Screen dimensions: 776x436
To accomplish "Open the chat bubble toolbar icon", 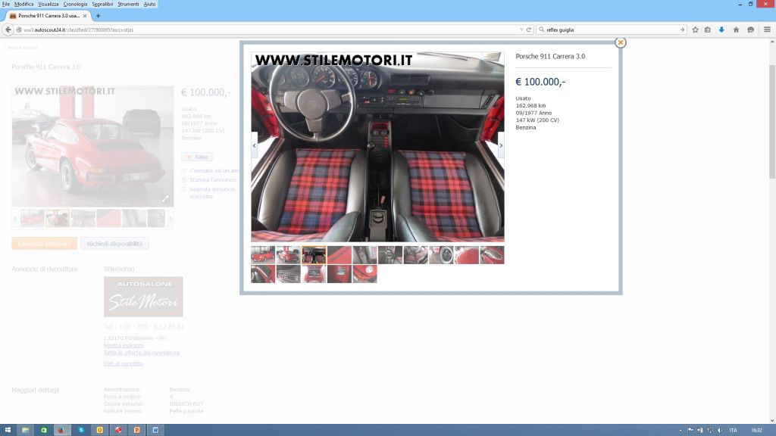I will click(x=751, y=30).
